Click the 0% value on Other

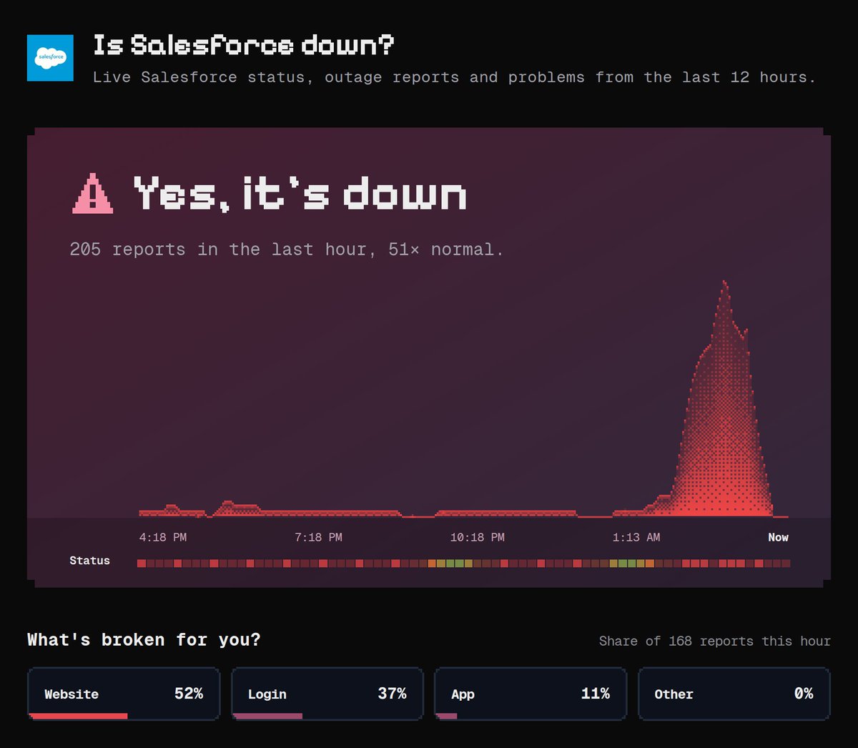coord(804,694)
